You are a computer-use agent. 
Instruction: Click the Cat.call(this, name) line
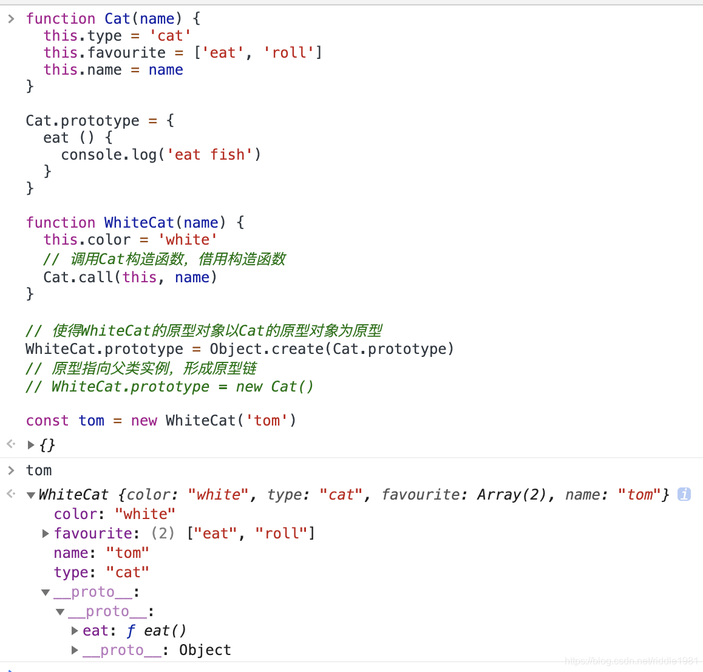tap(130, 277)
